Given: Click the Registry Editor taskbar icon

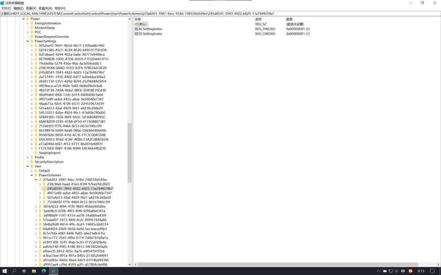Looking at the screenshot, I should click(x=53, y=271).
